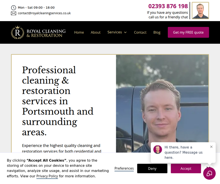Navigate to the Contact page
This screenshot has width=220, height=184.
tap(140, 32)
